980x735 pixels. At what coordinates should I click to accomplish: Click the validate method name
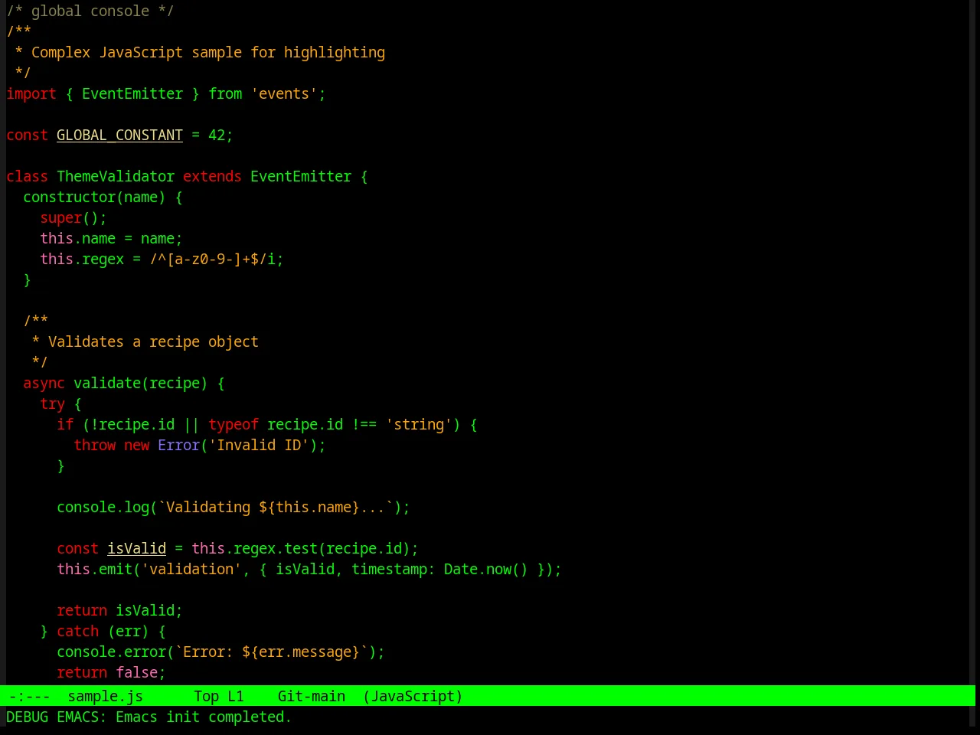tap(107, 383)
